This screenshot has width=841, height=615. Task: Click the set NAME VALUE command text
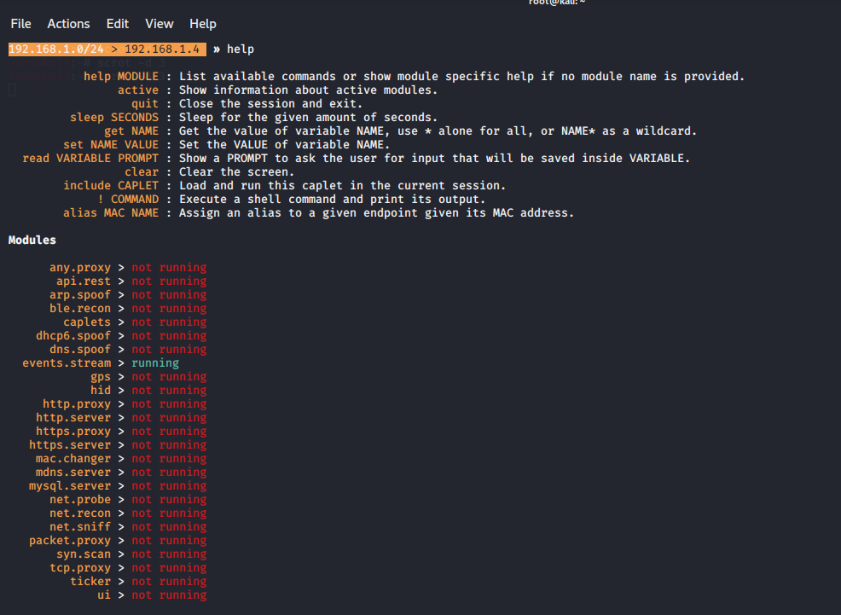click(x=111, y=145)
